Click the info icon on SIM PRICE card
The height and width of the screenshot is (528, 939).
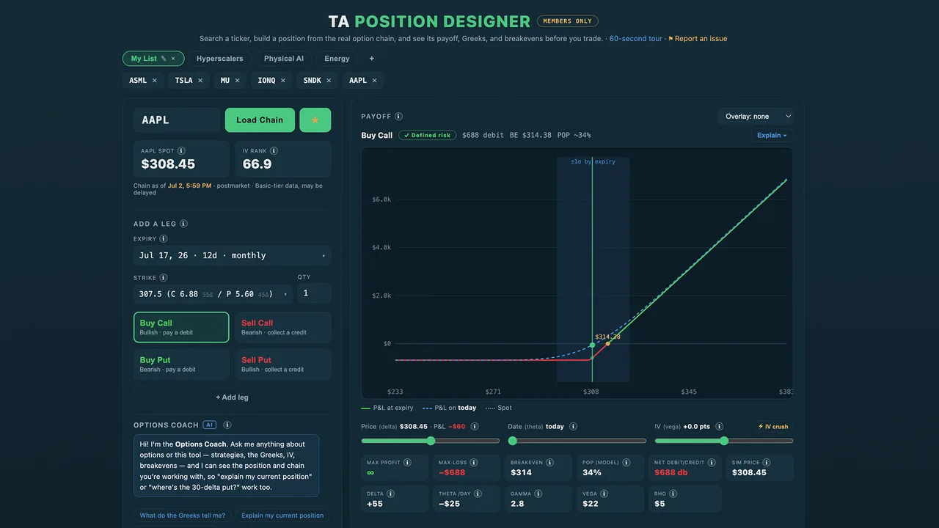(x=767, y=463)
